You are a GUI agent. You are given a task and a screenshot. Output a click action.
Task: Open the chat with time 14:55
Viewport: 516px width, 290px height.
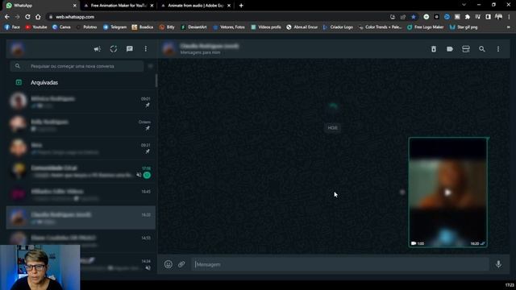tap(81, 240)
